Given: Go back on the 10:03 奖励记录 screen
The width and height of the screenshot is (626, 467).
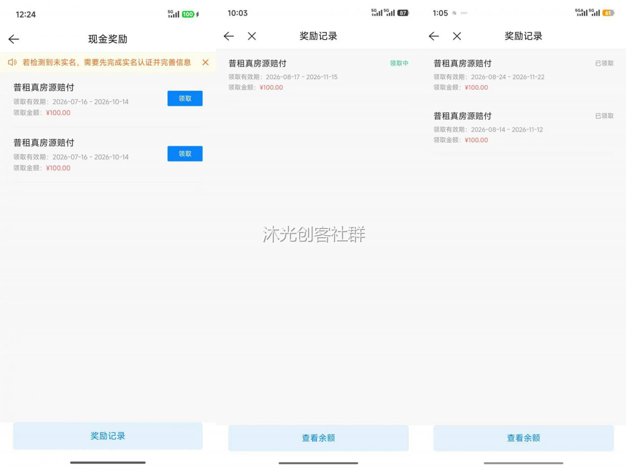Looking at the screenshot, I should 228,36.
